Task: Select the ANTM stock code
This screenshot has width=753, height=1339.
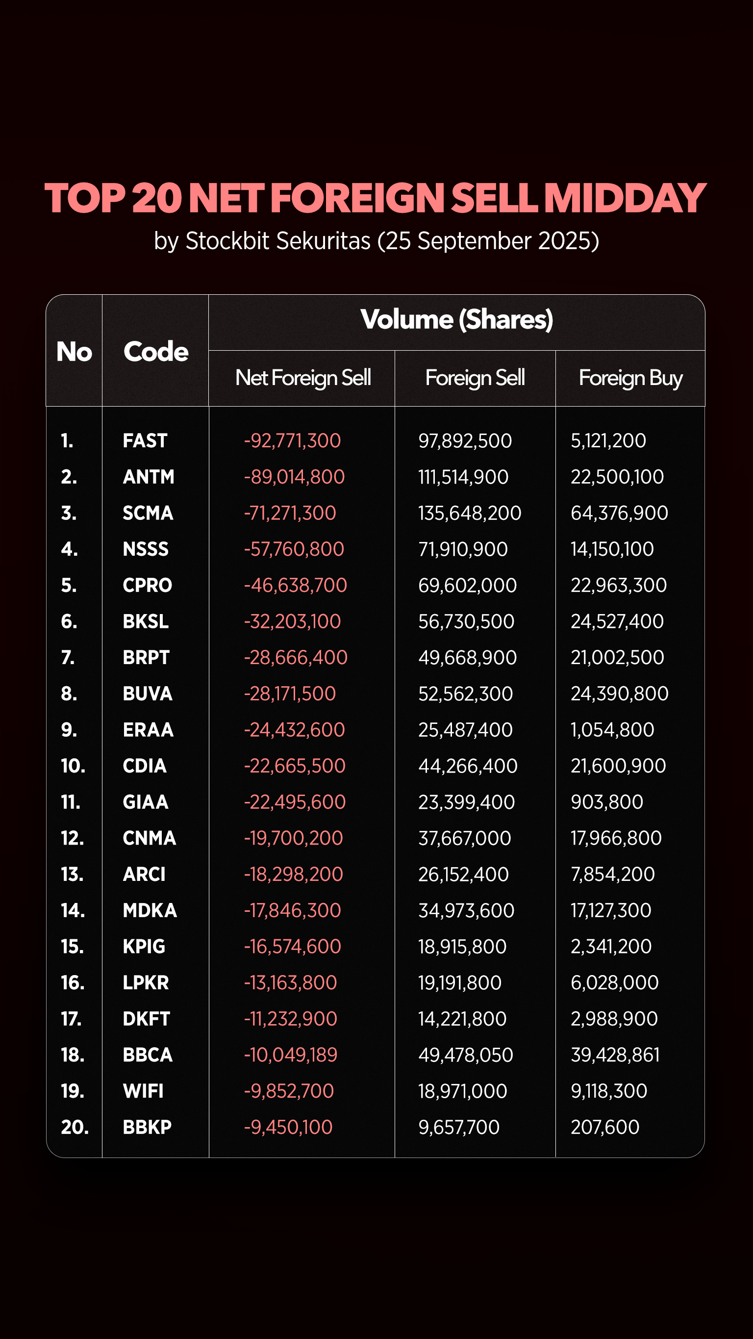Action: [x=148, y=477]
